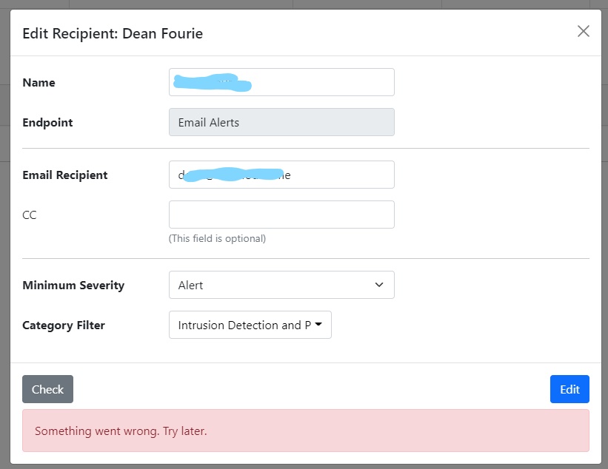Click the Minimum Severity label
Screen dimensions: 608x469
[73, 285]
